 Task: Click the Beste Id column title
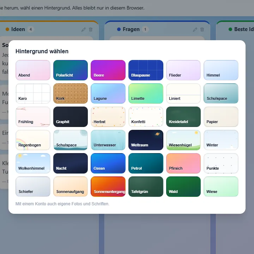pyautogui.click(x=244, y=29)
